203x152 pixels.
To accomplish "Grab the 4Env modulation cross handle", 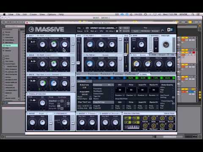I will [124, 78].
